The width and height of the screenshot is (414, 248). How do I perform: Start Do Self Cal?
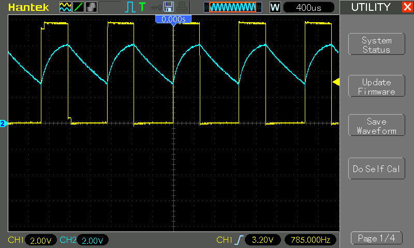[x=377, y=168]
